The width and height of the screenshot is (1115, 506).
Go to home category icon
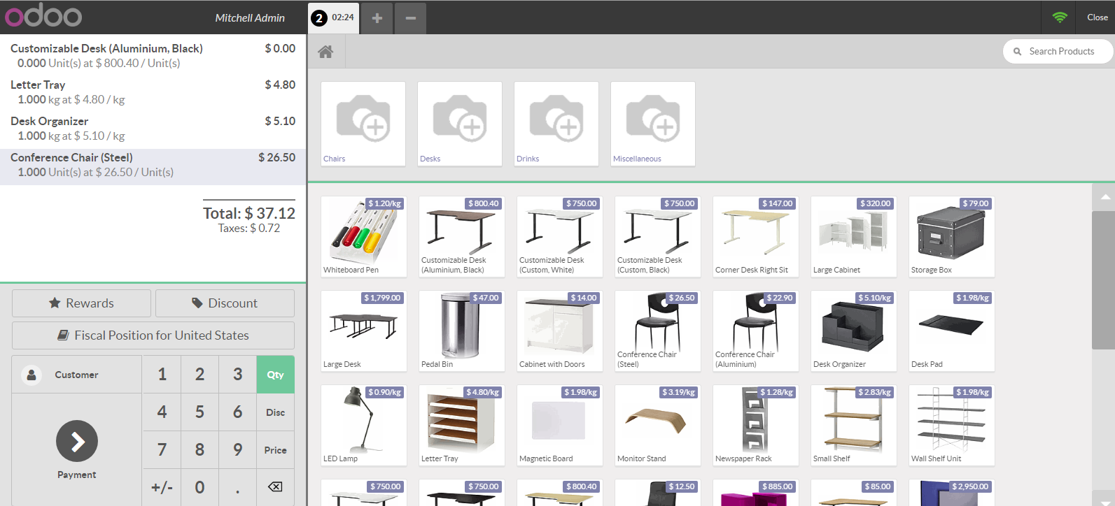(x=325, y=52)
